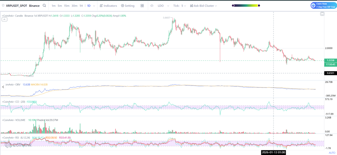Screen dimensions: 337x155
Task: Click the cloud save icon
Action: point(152,6)
